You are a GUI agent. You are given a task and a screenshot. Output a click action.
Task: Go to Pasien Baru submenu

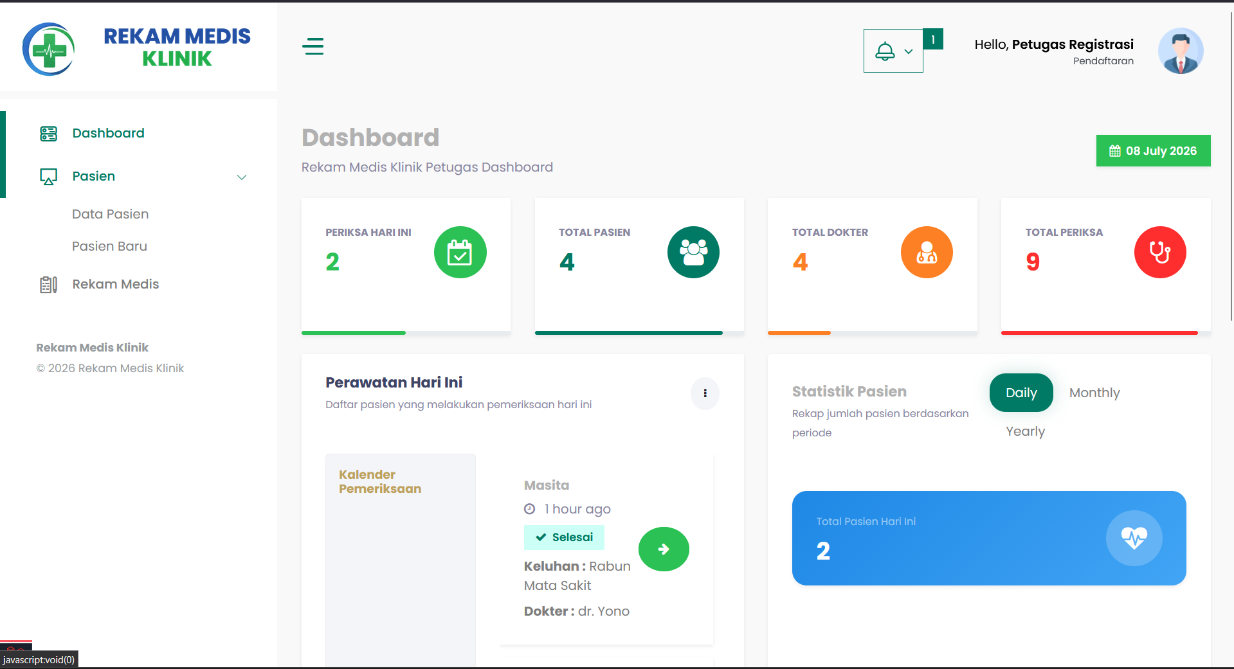coord(109,246)
